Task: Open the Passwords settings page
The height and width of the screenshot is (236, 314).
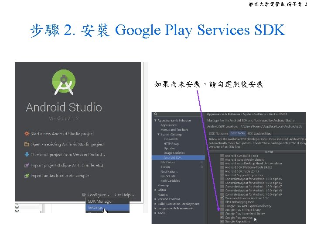Action: pyautogui.click(x=171, y=139)
